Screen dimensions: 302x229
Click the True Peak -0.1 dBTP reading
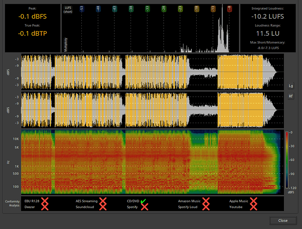click(31, 33)
